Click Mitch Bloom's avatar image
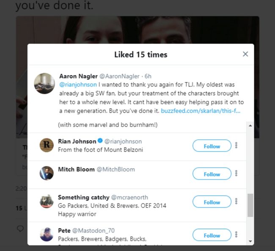 47,173
